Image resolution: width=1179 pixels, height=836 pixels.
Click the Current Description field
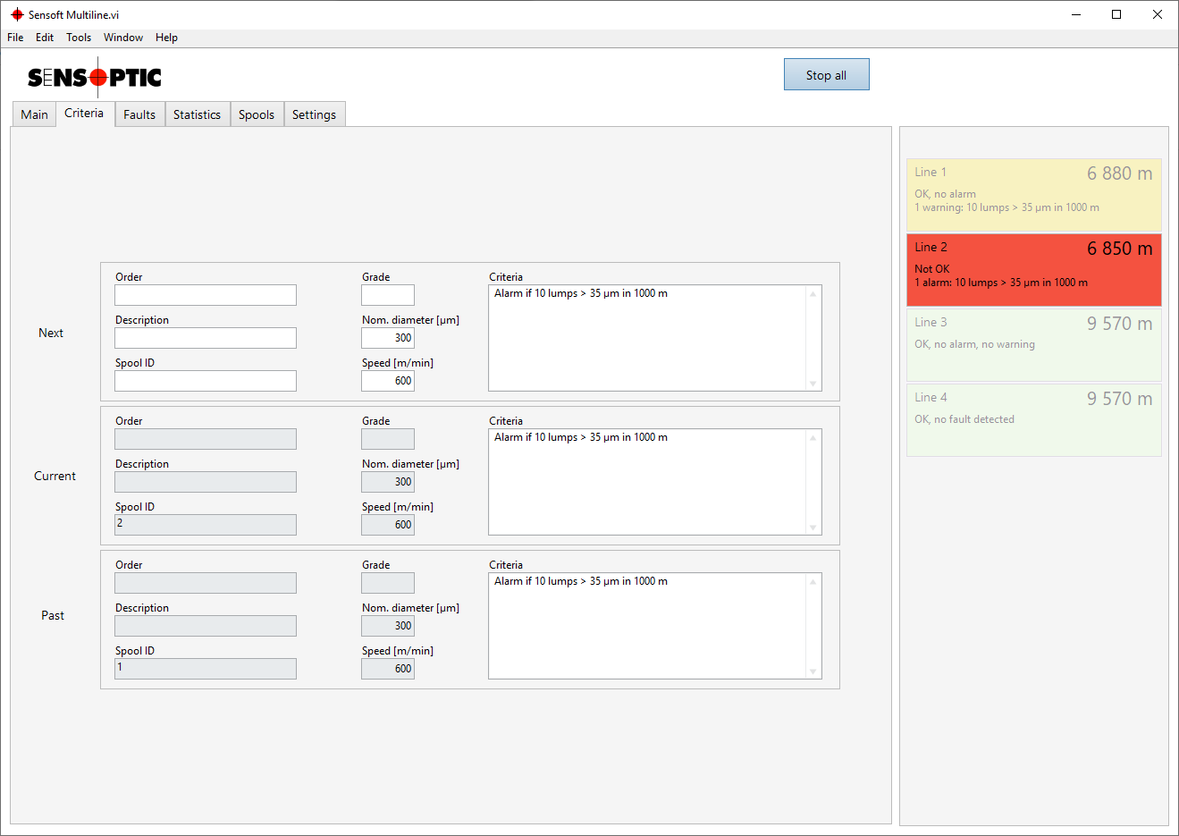pyautogui.click(x=206, y=482)
